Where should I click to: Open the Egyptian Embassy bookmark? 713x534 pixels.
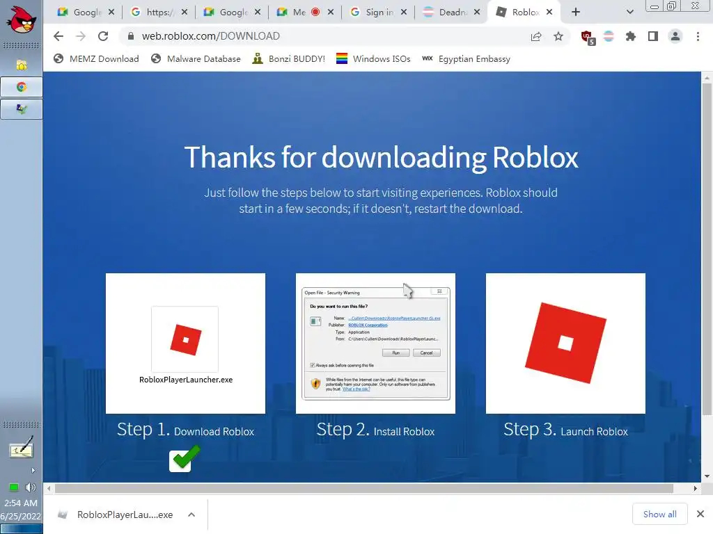[466, 59]
